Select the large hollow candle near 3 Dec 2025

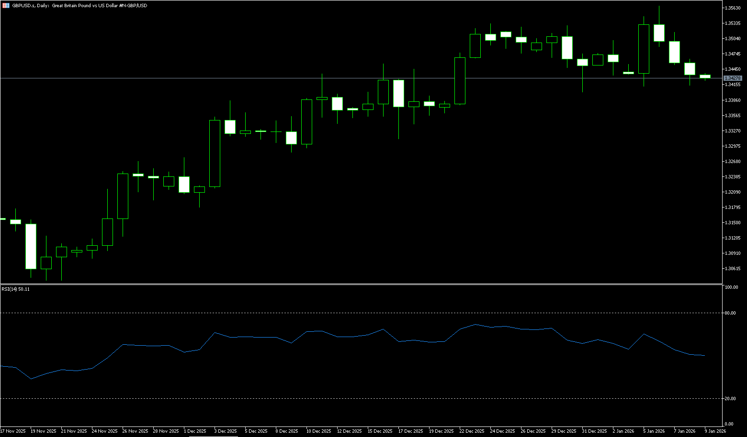(x=215, y=153)
